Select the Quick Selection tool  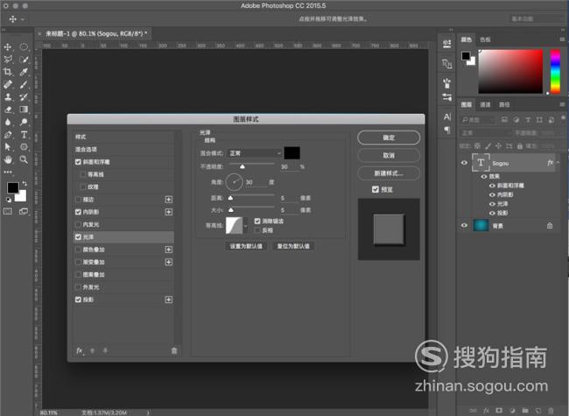coord(24,60)
